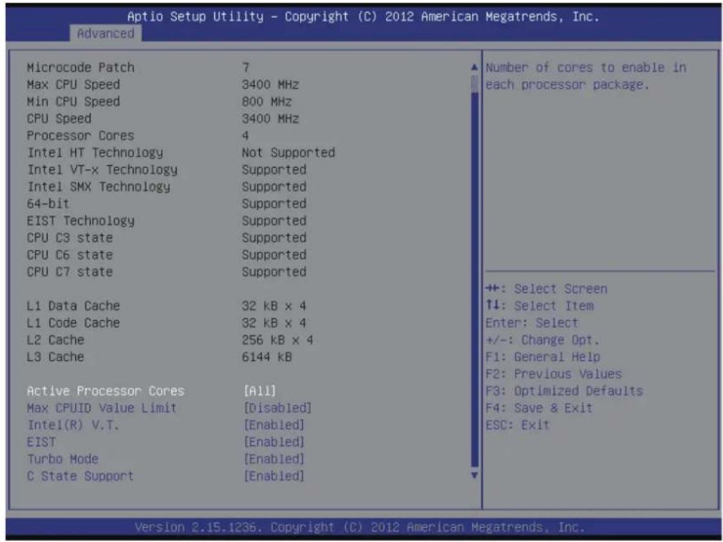This screenshot has height=542, width=723.
Task: Click the EIST Technology label
Action: point(80,221)
